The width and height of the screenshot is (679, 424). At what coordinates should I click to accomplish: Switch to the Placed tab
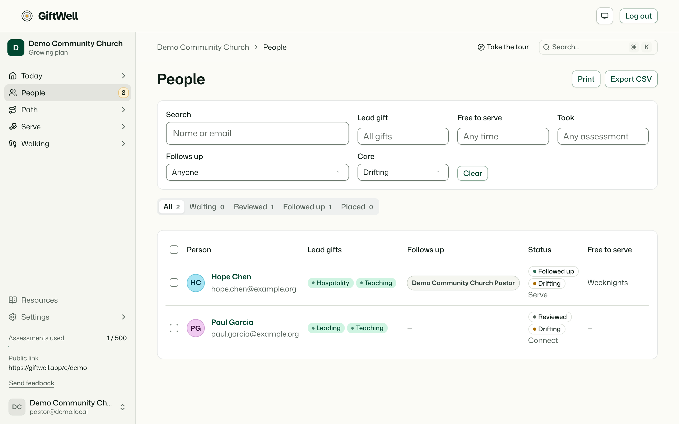click(357, 207)
